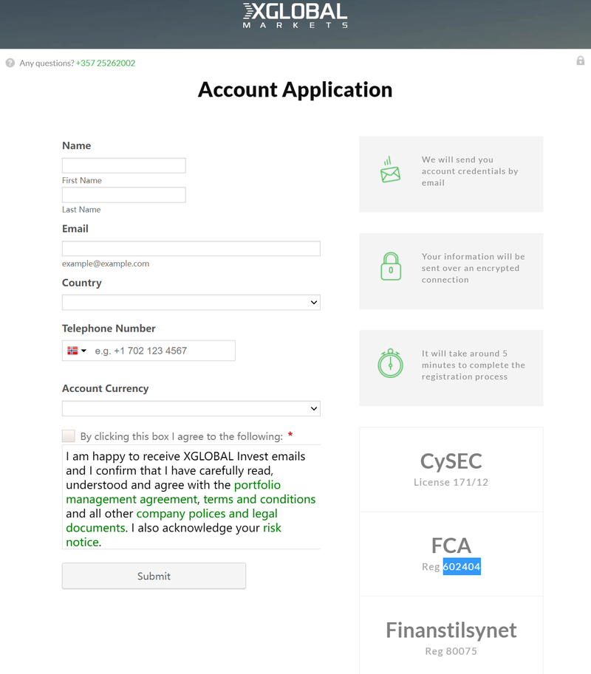Call the +357 25262002 phone link
This screenshot has height=674, width=591.
(106, 63)
